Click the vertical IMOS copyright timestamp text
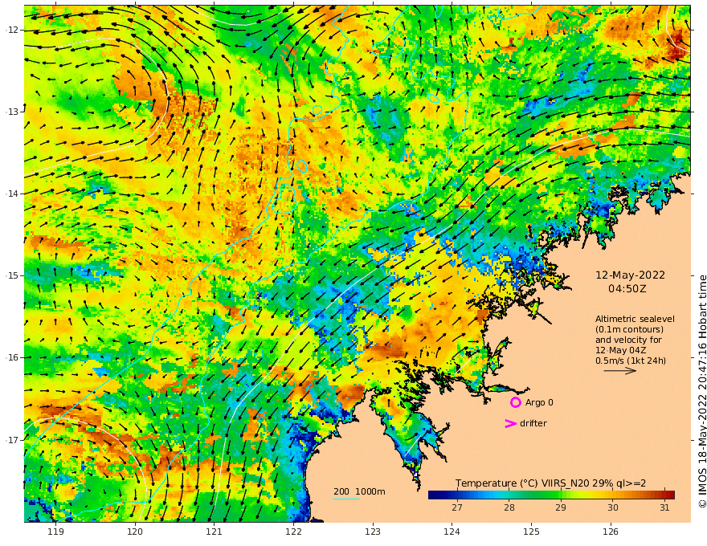The width and height of the screenshot is (707, 546). point(701,391)
